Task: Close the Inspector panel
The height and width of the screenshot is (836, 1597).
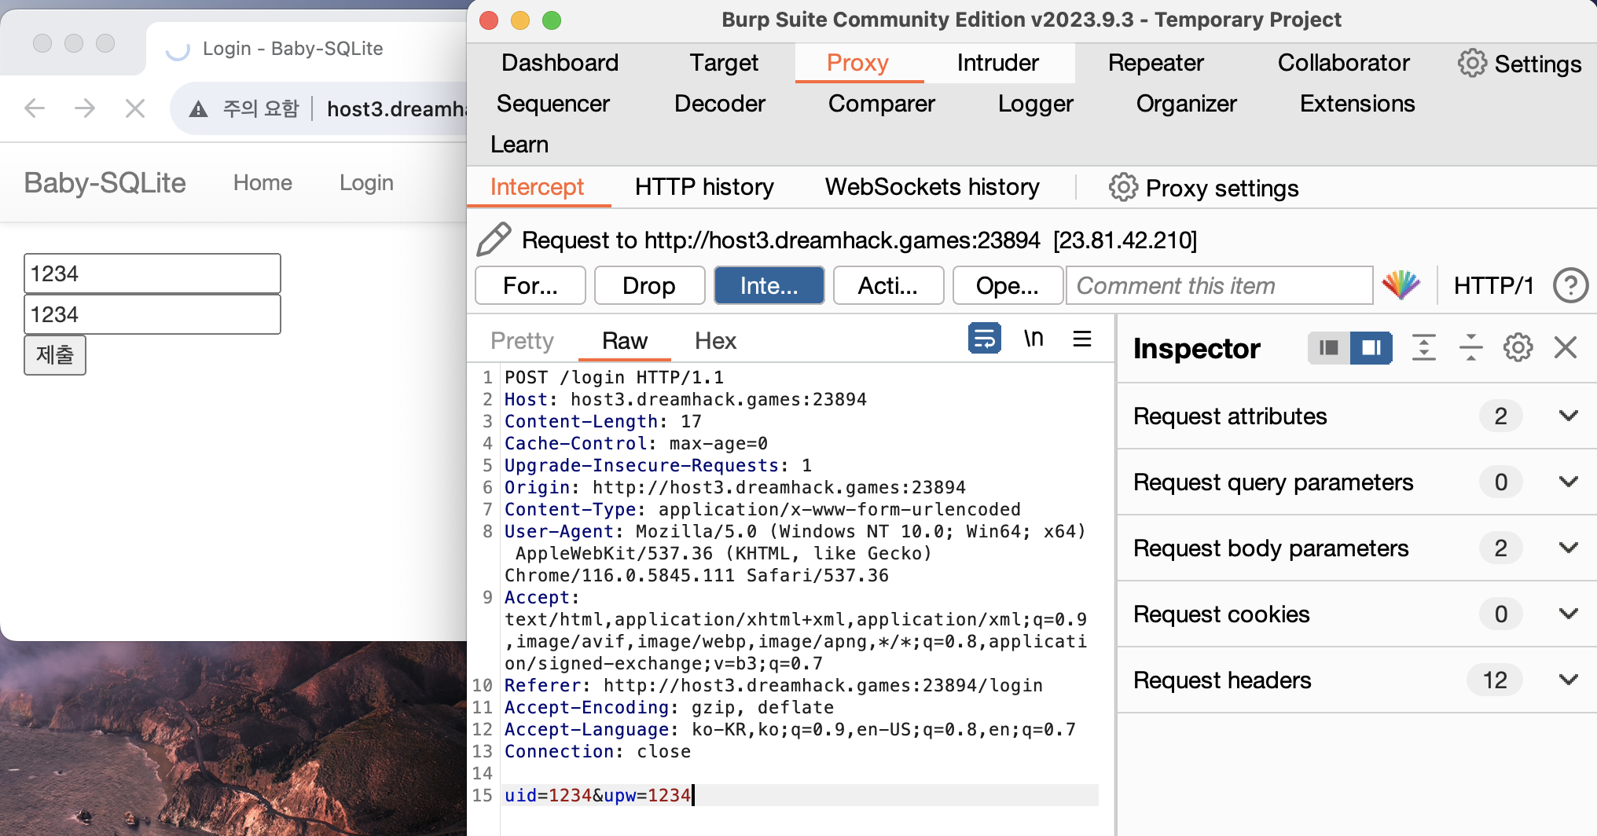Action: (1566, 347)
